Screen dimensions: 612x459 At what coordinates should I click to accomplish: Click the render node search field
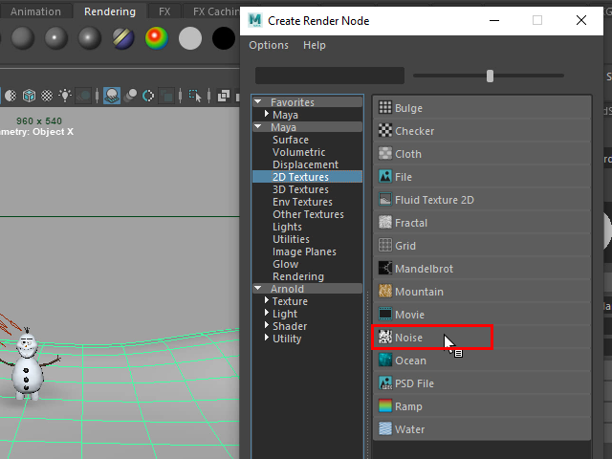(x=330, y=76)
